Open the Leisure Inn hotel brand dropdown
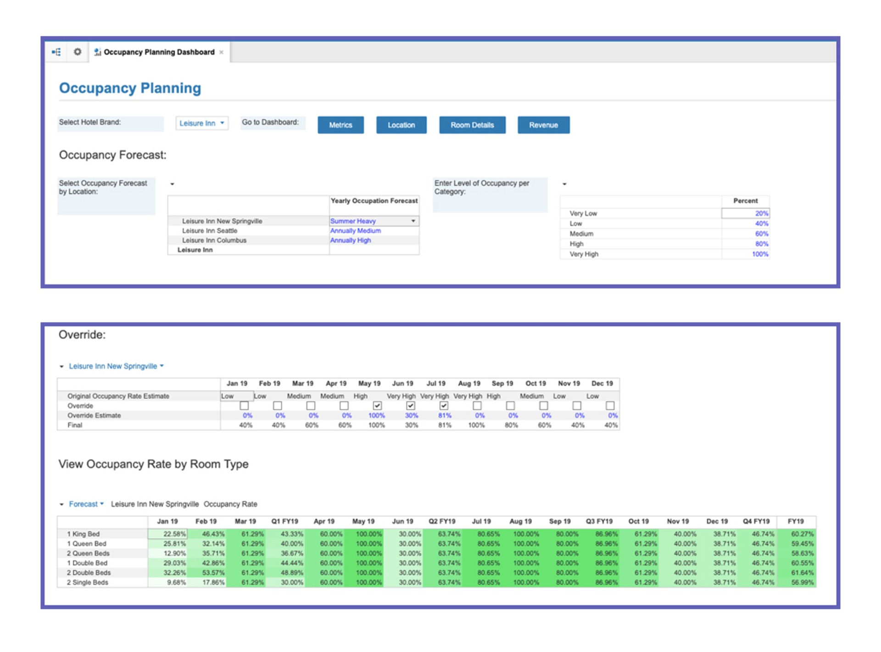The width and height of the screenshot is (881, 652). 202,123
